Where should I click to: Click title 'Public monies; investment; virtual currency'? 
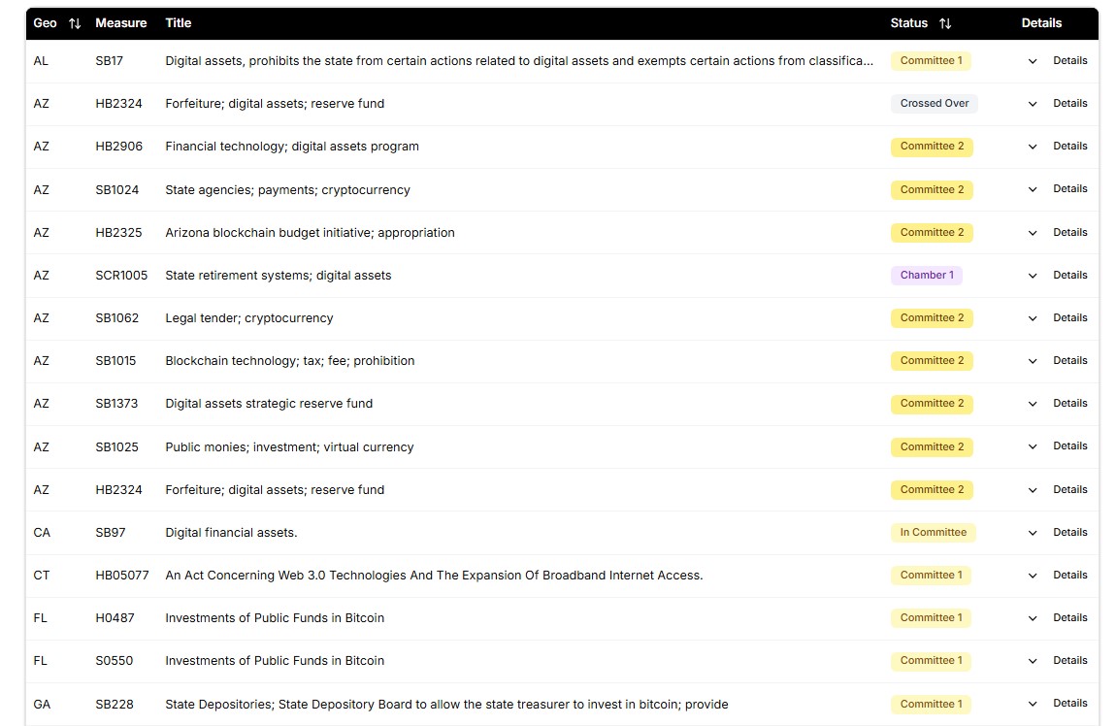(289, 447)
